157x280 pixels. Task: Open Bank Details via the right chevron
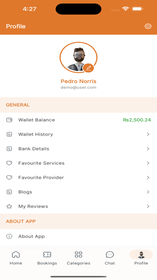(x=148, y=148)
